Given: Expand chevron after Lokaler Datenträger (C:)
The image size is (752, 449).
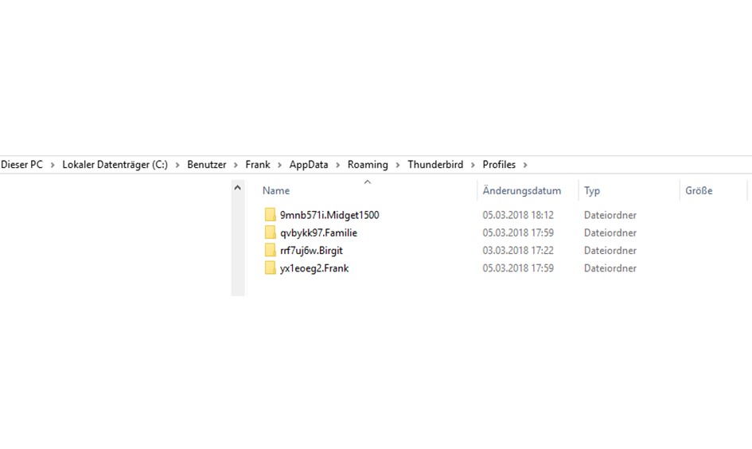Looking at the screenshot, I should pyautogui.click(x=177, y=165).
